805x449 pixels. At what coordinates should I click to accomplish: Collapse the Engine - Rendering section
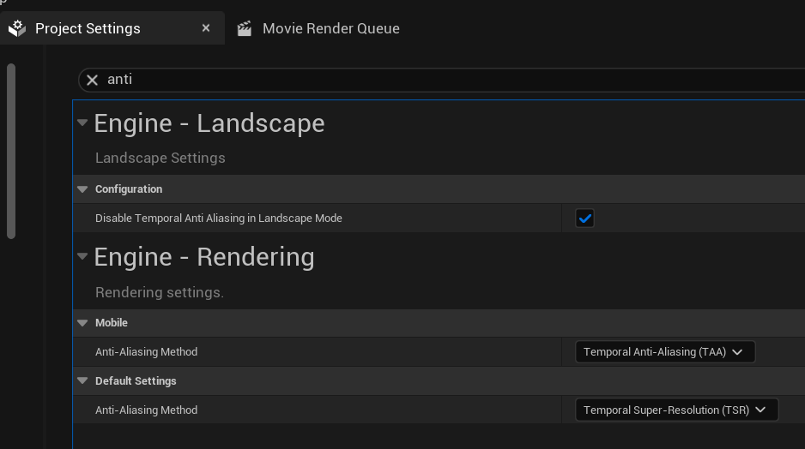[82, 255]
